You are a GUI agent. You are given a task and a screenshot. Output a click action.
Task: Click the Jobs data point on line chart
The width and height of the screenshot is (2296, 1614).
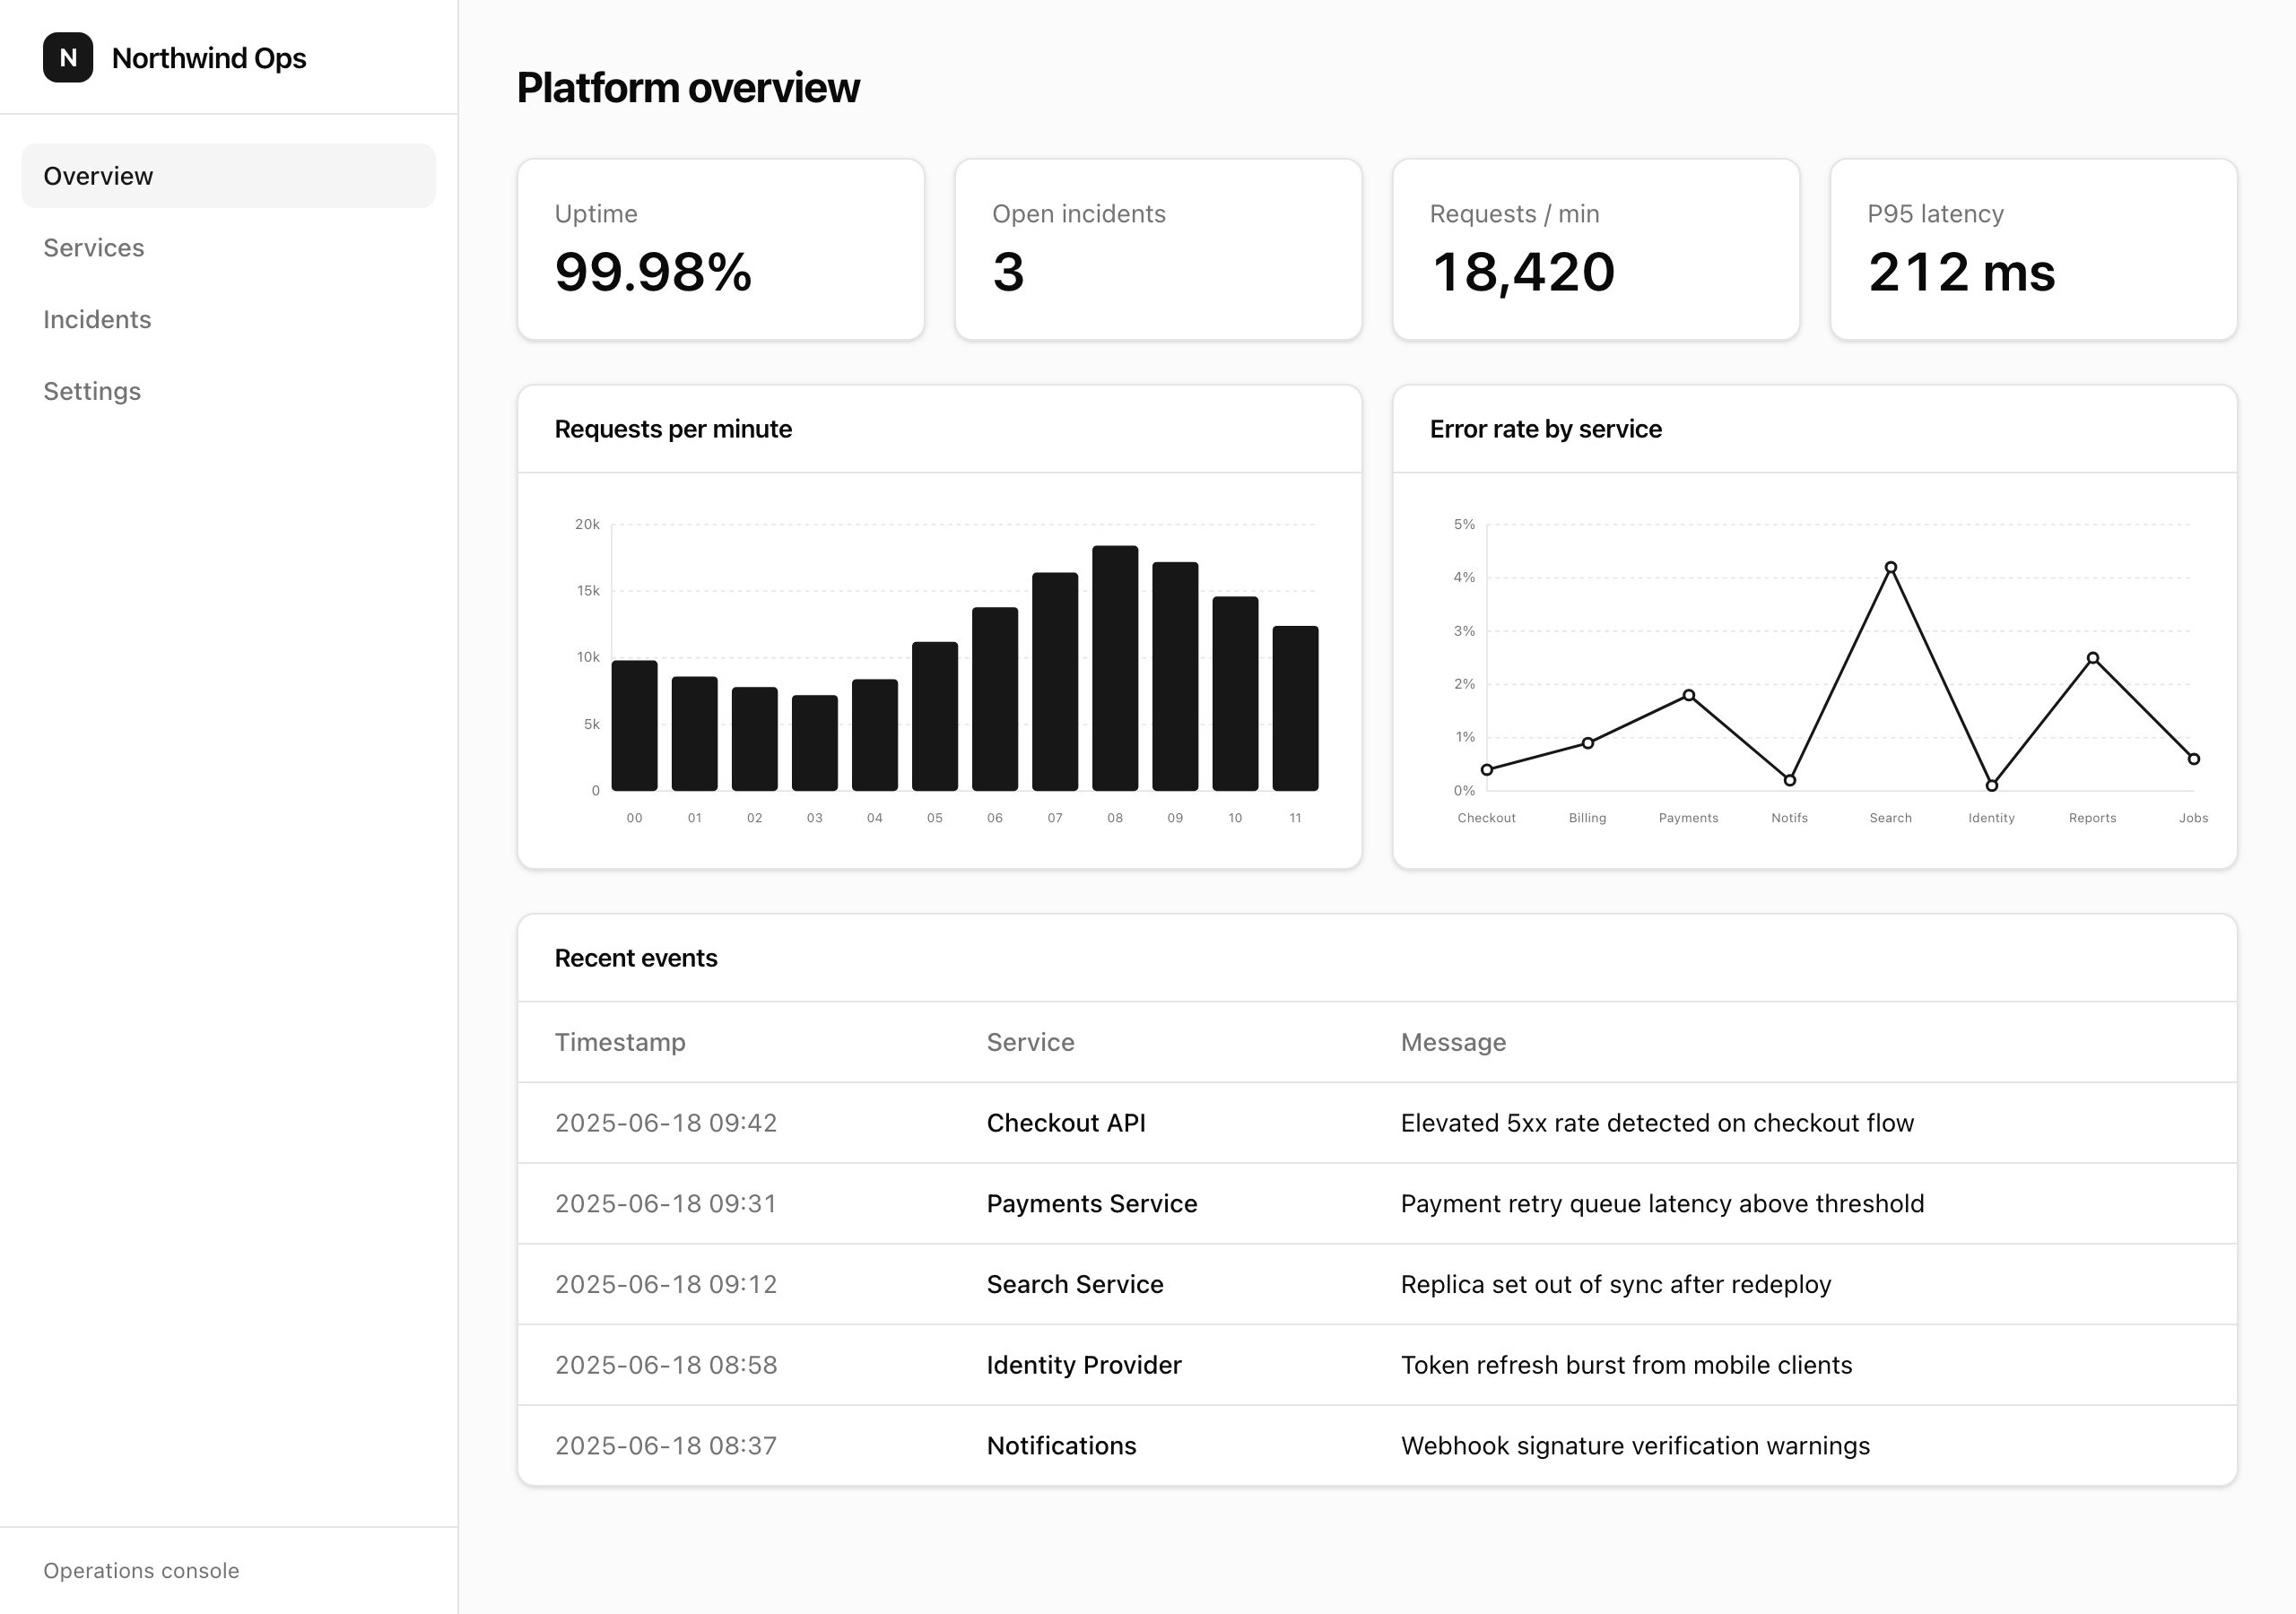2194,759
